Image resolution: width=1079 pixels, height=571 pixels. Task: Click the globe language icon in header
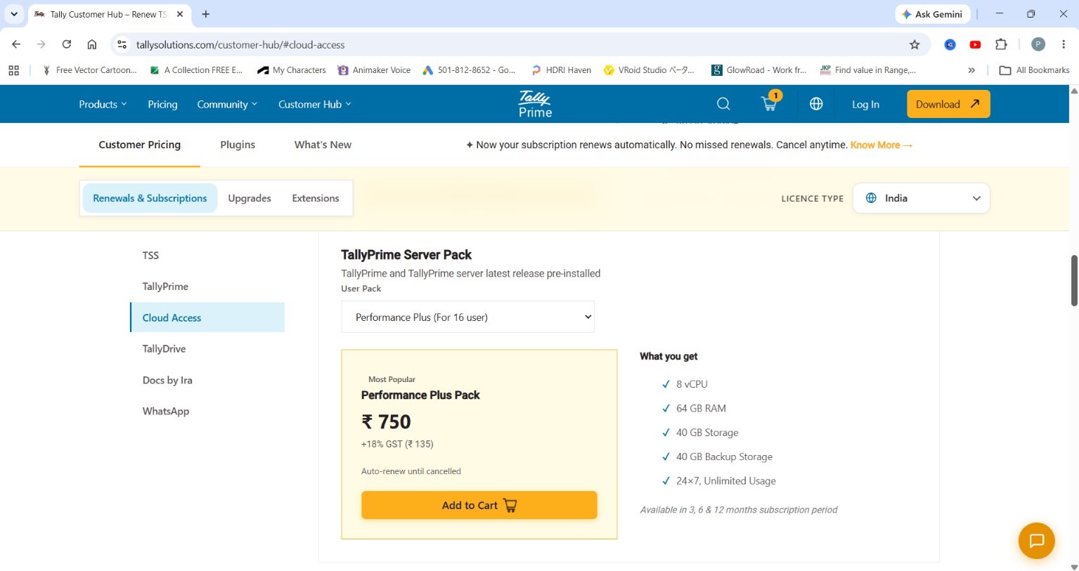pos(816,104)
